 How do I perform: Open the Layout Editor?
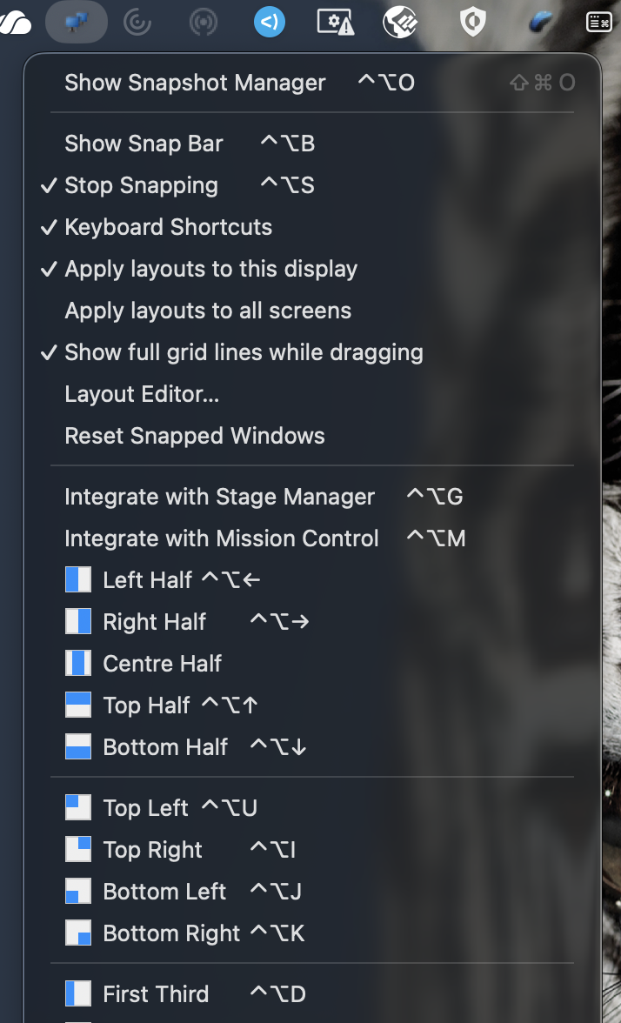pos(141,394)
